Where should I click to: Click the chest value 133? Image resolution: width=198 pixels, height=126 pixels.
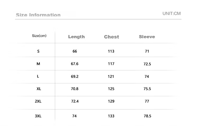pos(111,116)
